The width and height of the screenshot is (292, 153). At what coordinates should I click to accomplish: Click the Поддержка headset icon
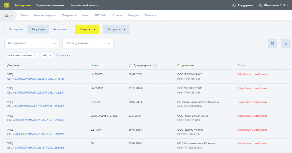point(234,5)
